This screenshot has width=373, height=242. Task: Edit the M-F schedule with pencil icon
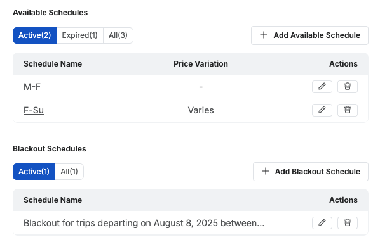coord(322,87)
